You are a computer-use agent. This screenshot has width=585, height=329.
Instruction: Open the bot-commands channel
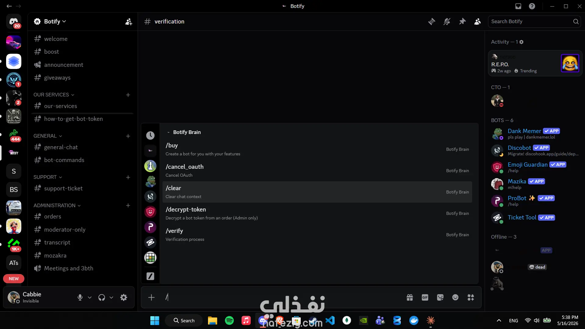coord(82,160)
